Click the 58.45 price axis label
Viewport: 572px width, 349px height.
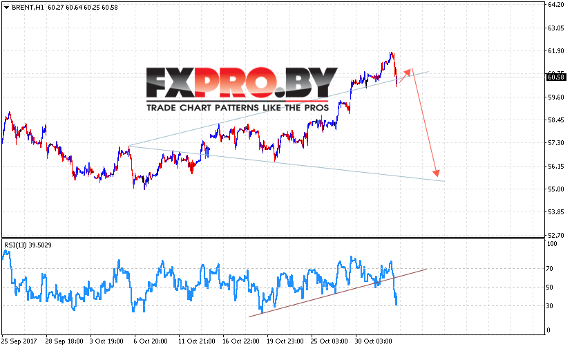point(556,120)
